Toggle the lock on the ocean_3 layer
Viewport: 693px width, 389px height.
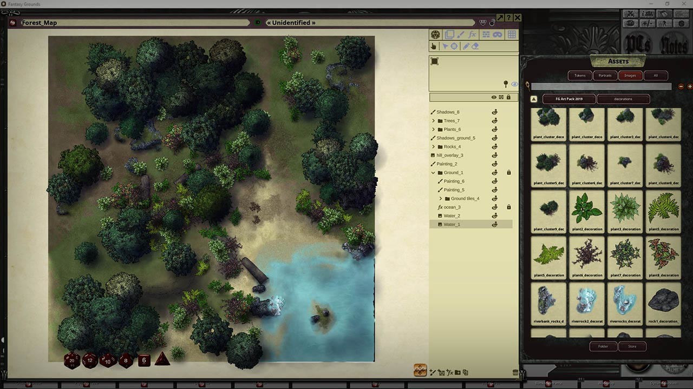click(x=508, y=207)
